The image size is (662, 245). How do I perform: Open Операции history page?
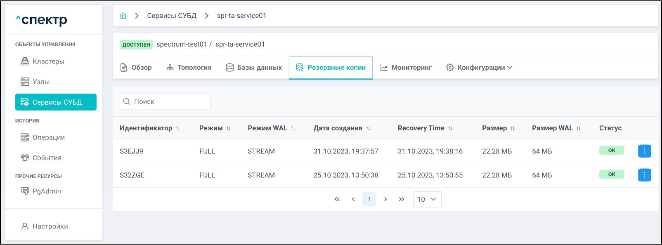click(x=48, y=137)
